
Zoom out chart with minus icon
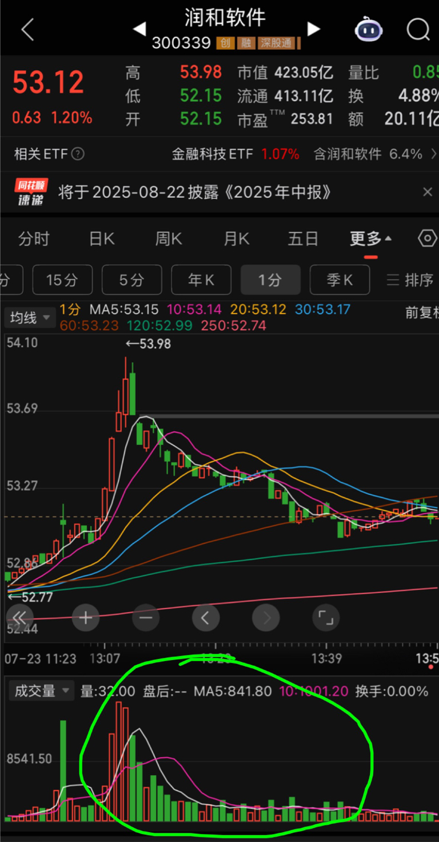tap(146, 618)
